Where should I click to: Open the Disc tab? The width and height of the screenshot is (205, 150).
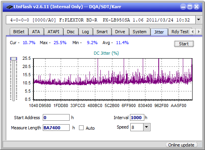click(x=71, y=32)
